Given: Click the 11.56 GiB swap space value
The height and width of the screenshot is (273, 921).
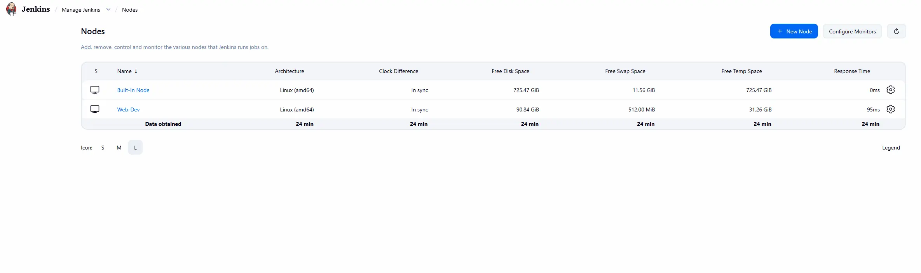Looking at the screenshot, I should click(x=644, y=90).
